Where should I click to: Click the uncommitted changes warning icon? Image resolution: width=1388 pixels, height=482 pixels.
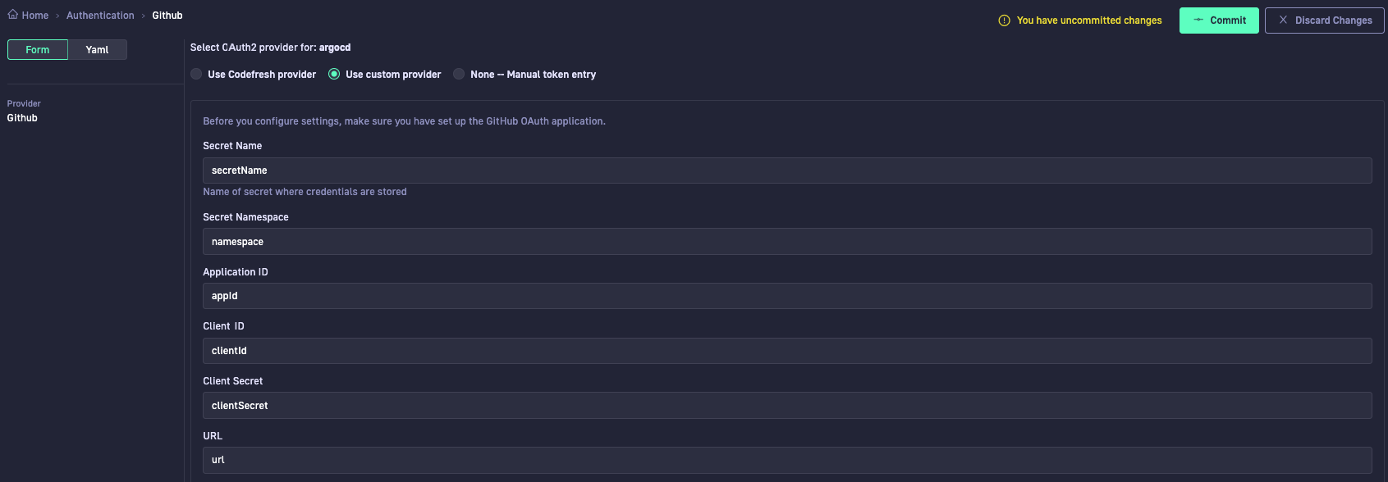click(1004, 20)
